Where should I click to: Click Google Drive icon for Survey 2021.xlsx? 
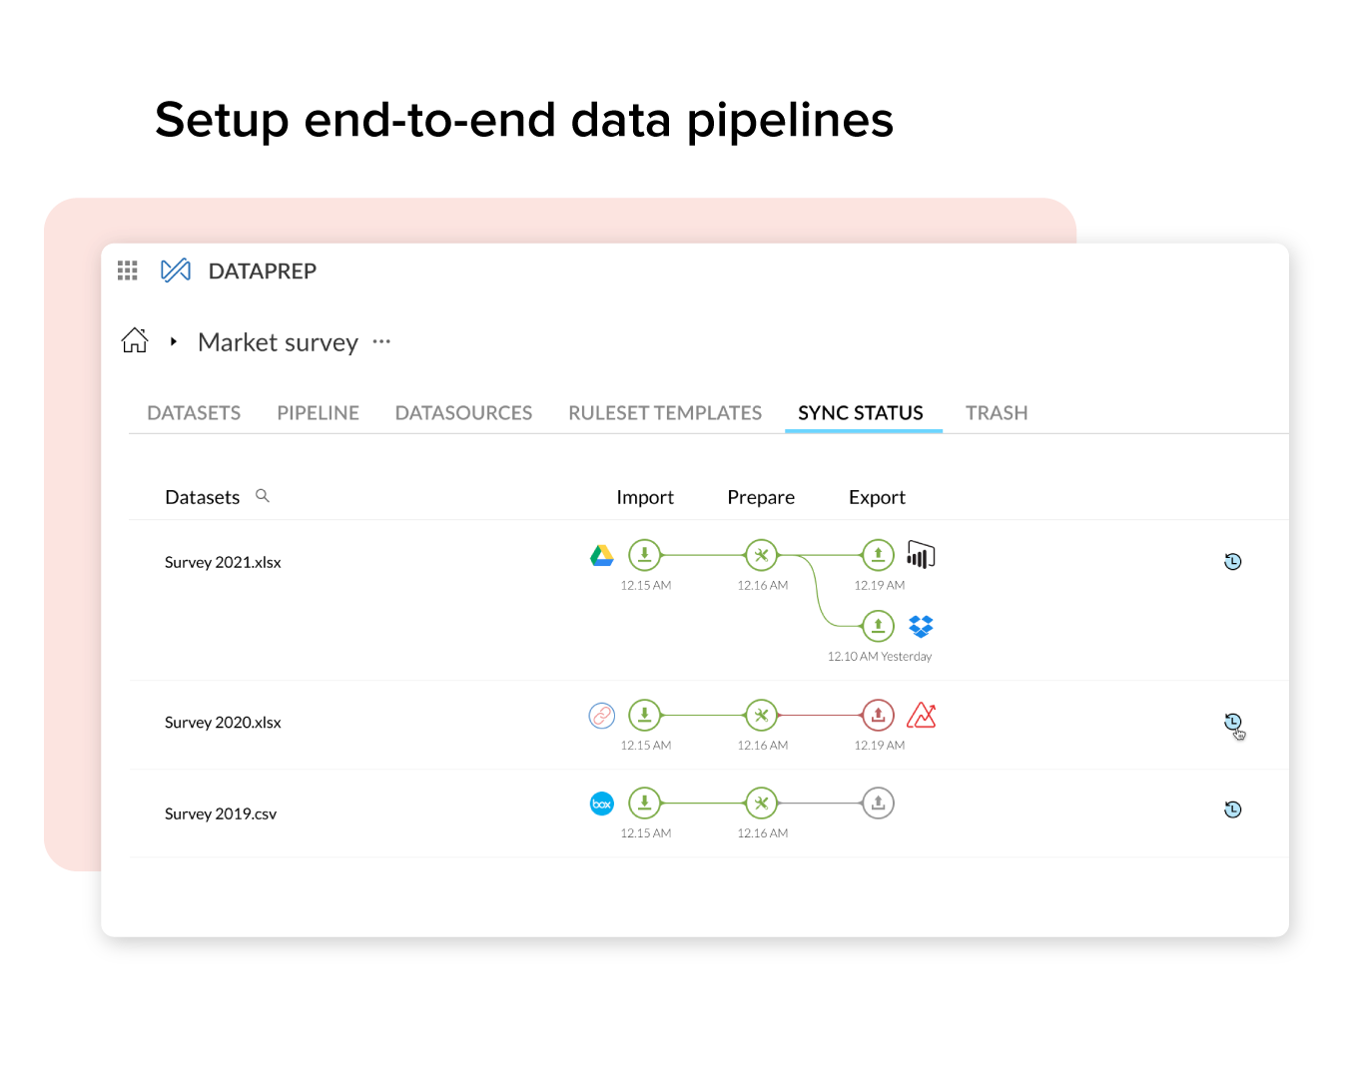[601, 555]
